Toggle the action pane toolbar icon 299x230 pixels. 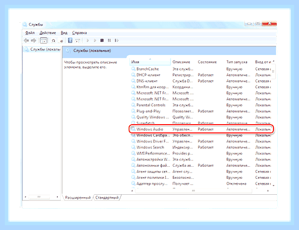(x=78, y=41)
